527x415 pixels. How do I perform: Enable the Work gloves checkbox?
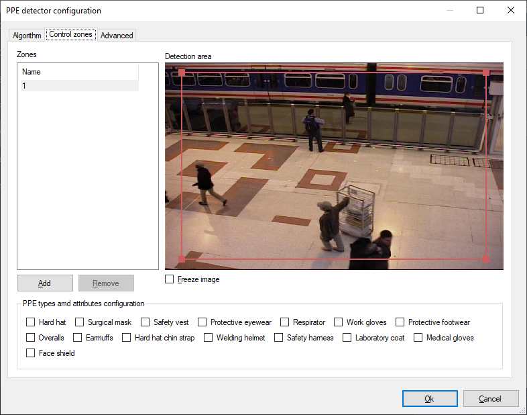pyautogui.click(x=339, y=322)
